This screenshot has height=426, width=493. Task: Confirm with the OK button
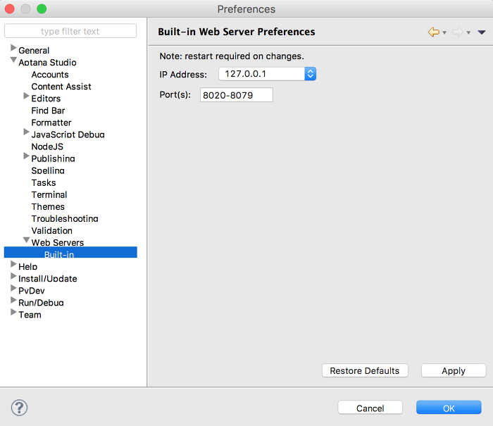click(x=449, y=408)
